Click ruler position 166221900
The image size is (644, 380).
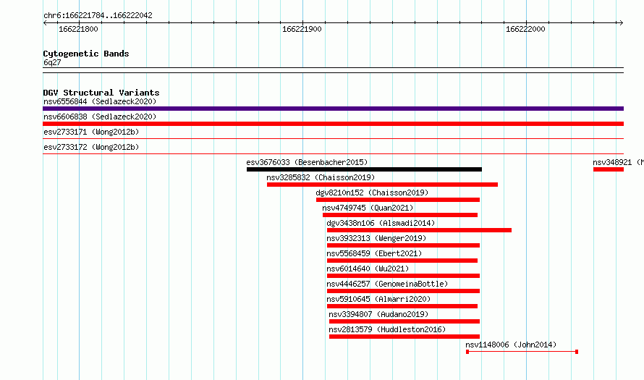(x=302, y=29)
